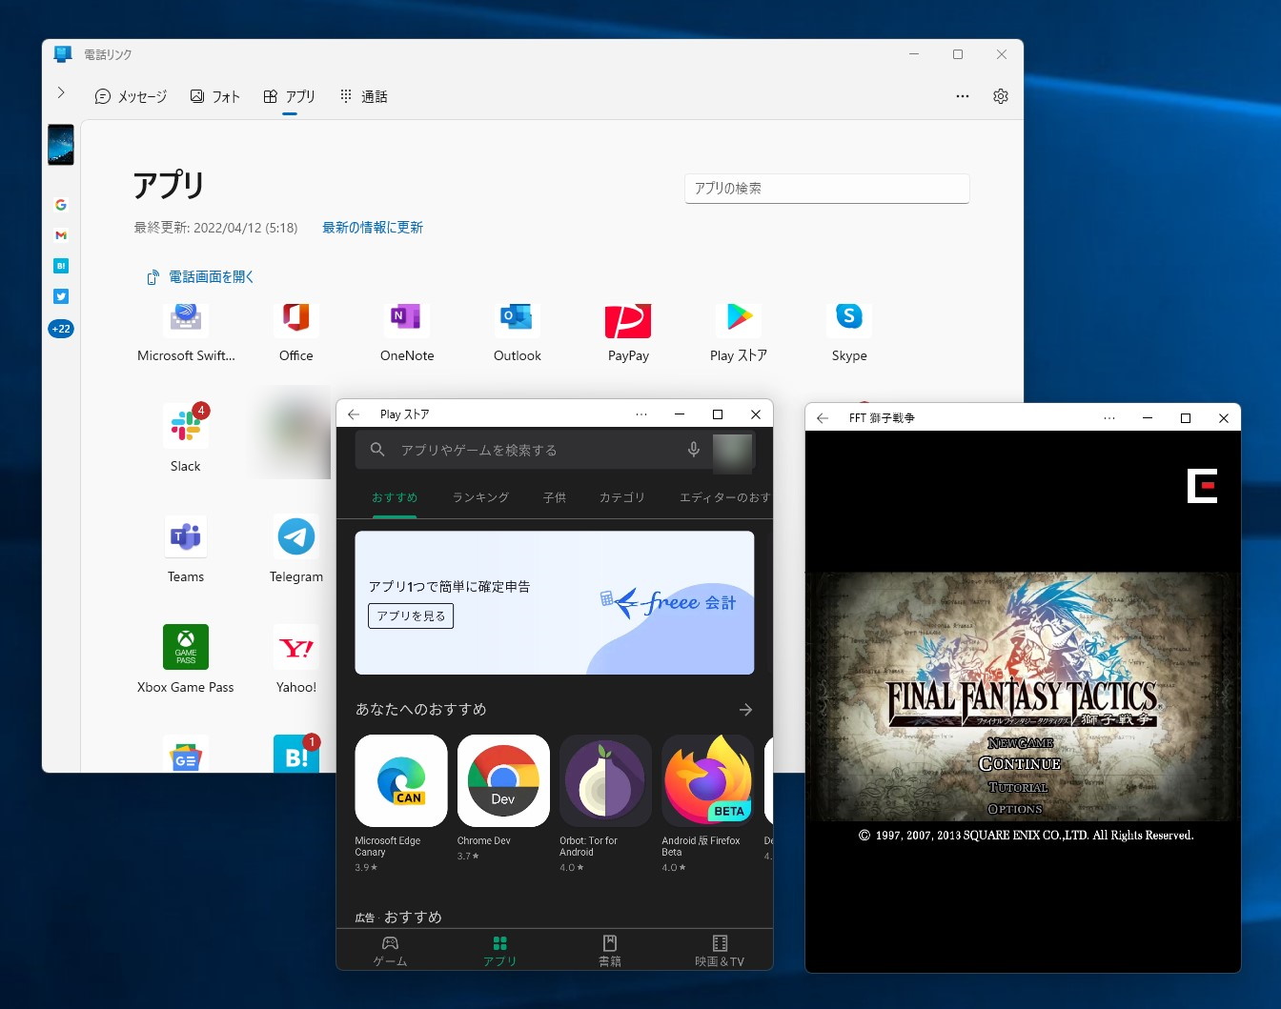This screenshot has height=1009, width=1281.
Task: Select アプリ in Play Store bottom navigation
Action: click(499, 951)
